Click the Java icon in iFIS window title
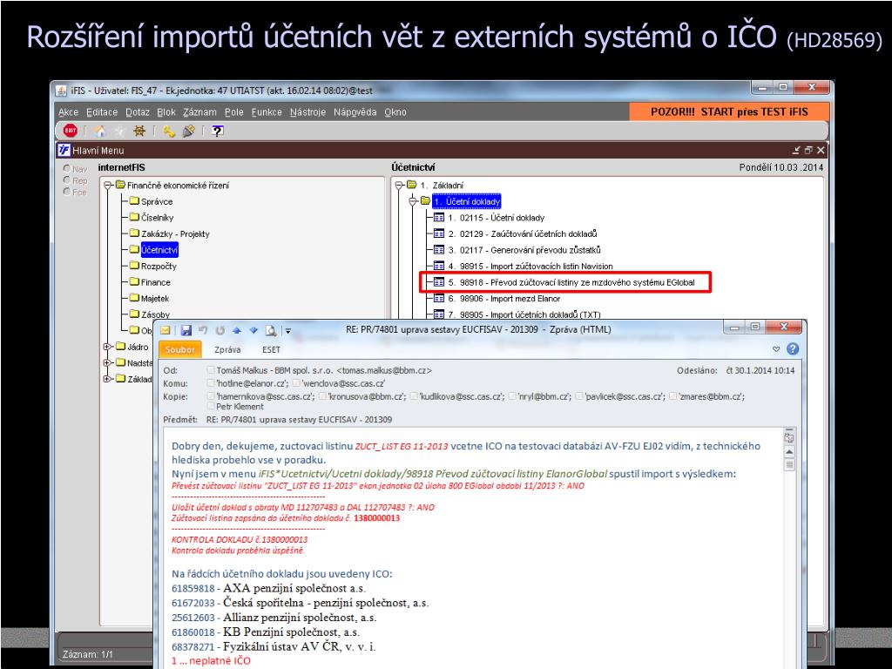 (61, 91)
